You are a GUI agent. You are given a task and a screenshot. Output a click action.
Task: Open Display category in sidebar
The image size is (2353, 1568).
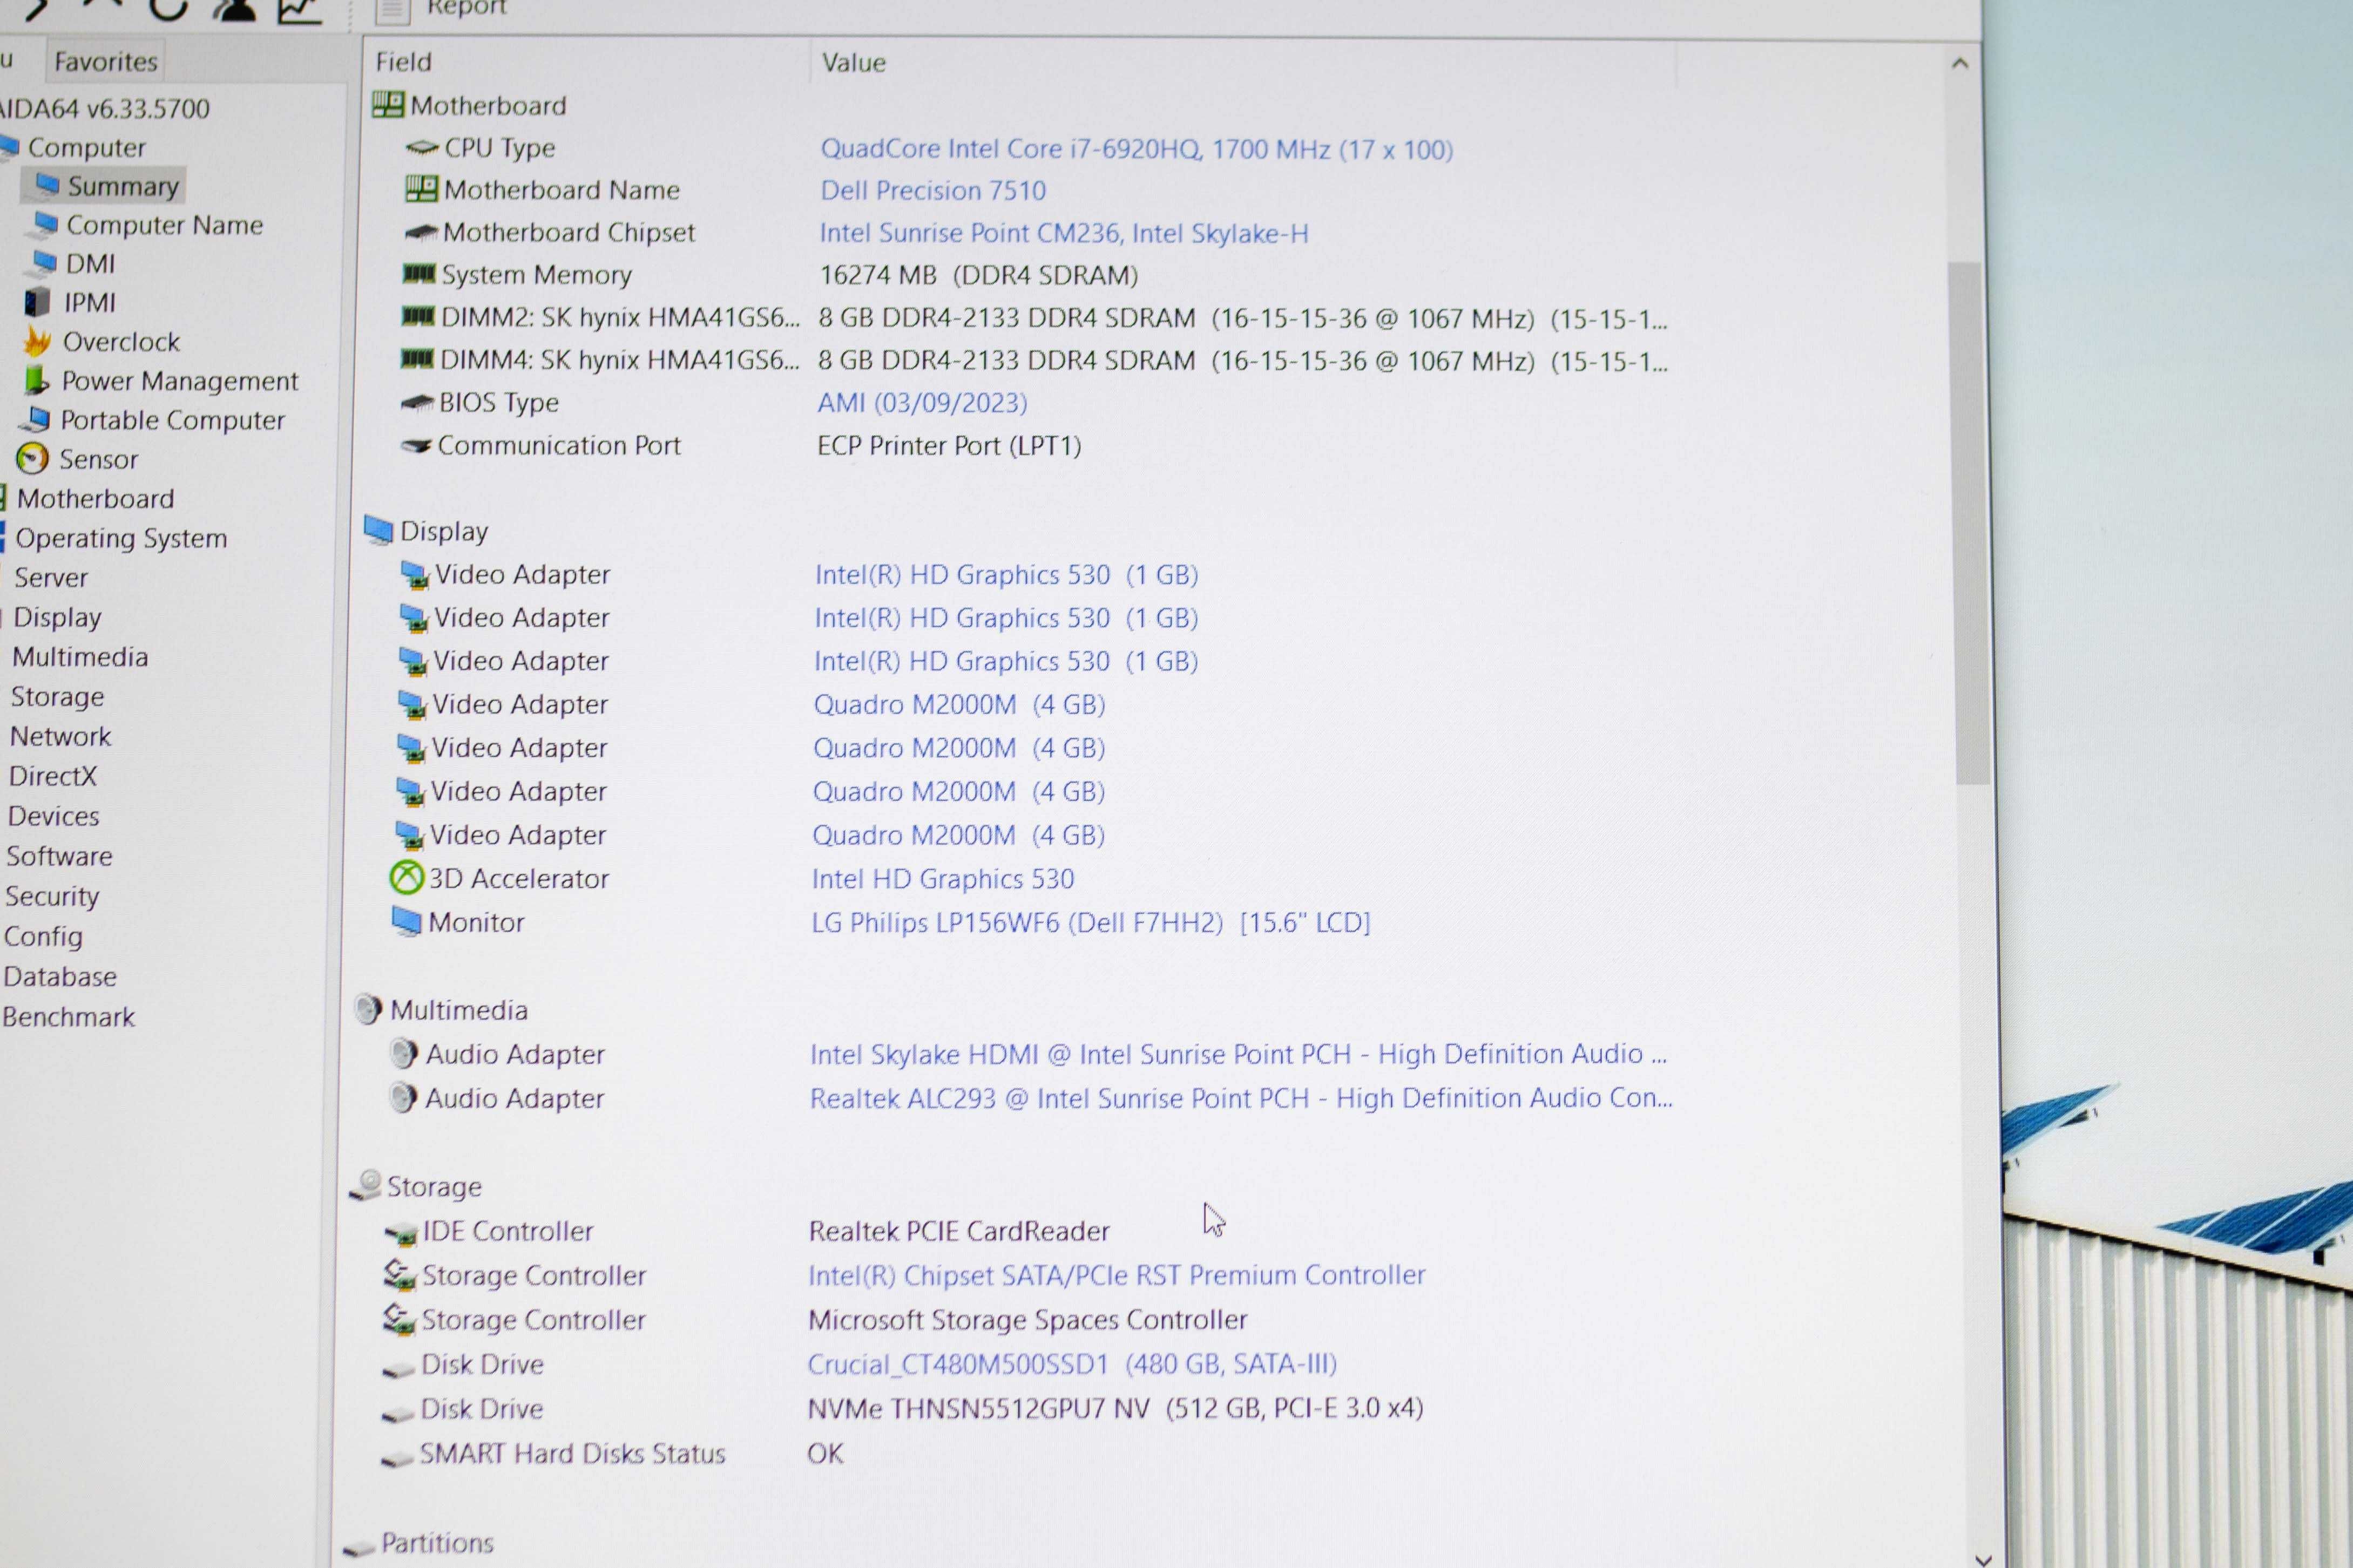[57, 617]
